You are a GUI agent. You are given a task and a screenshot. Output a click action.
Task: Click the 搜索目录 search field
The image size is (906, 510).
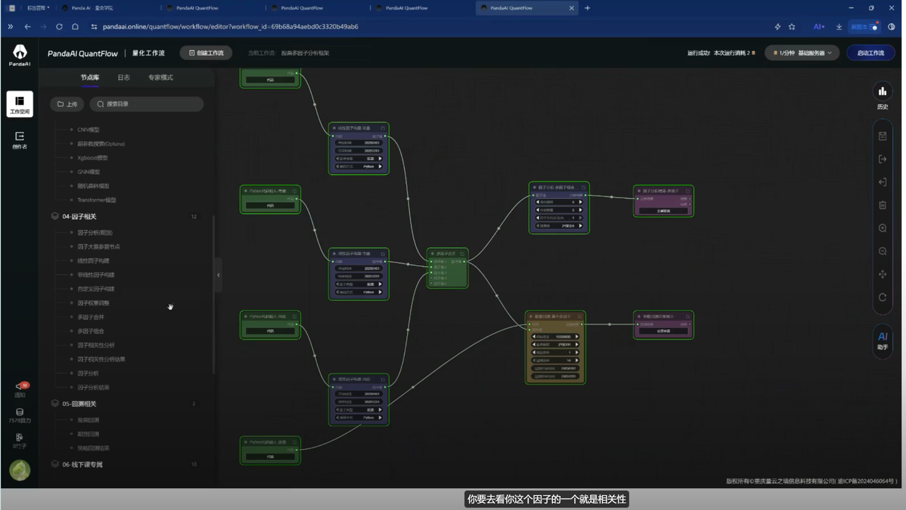point(147,104)
